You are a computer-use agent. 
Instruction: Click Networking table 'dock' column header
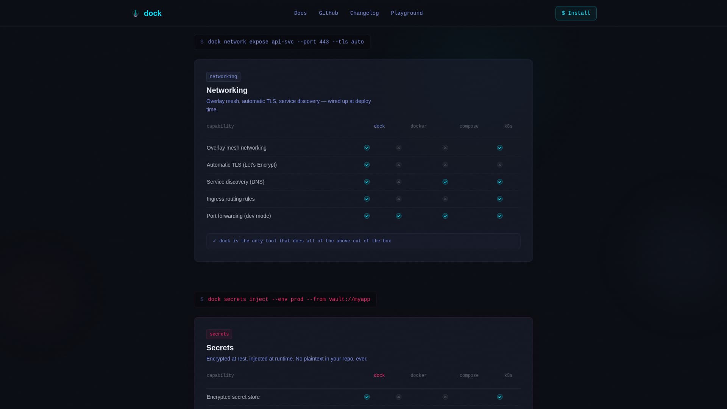click(379, 126)
